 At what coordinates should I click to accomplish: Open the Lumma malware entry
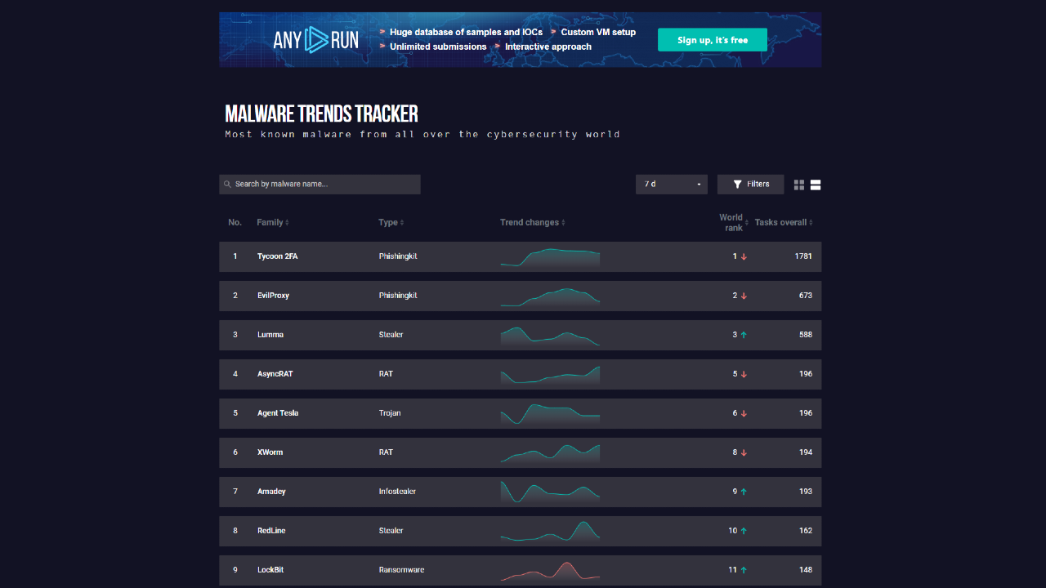[x=520, y=335]
